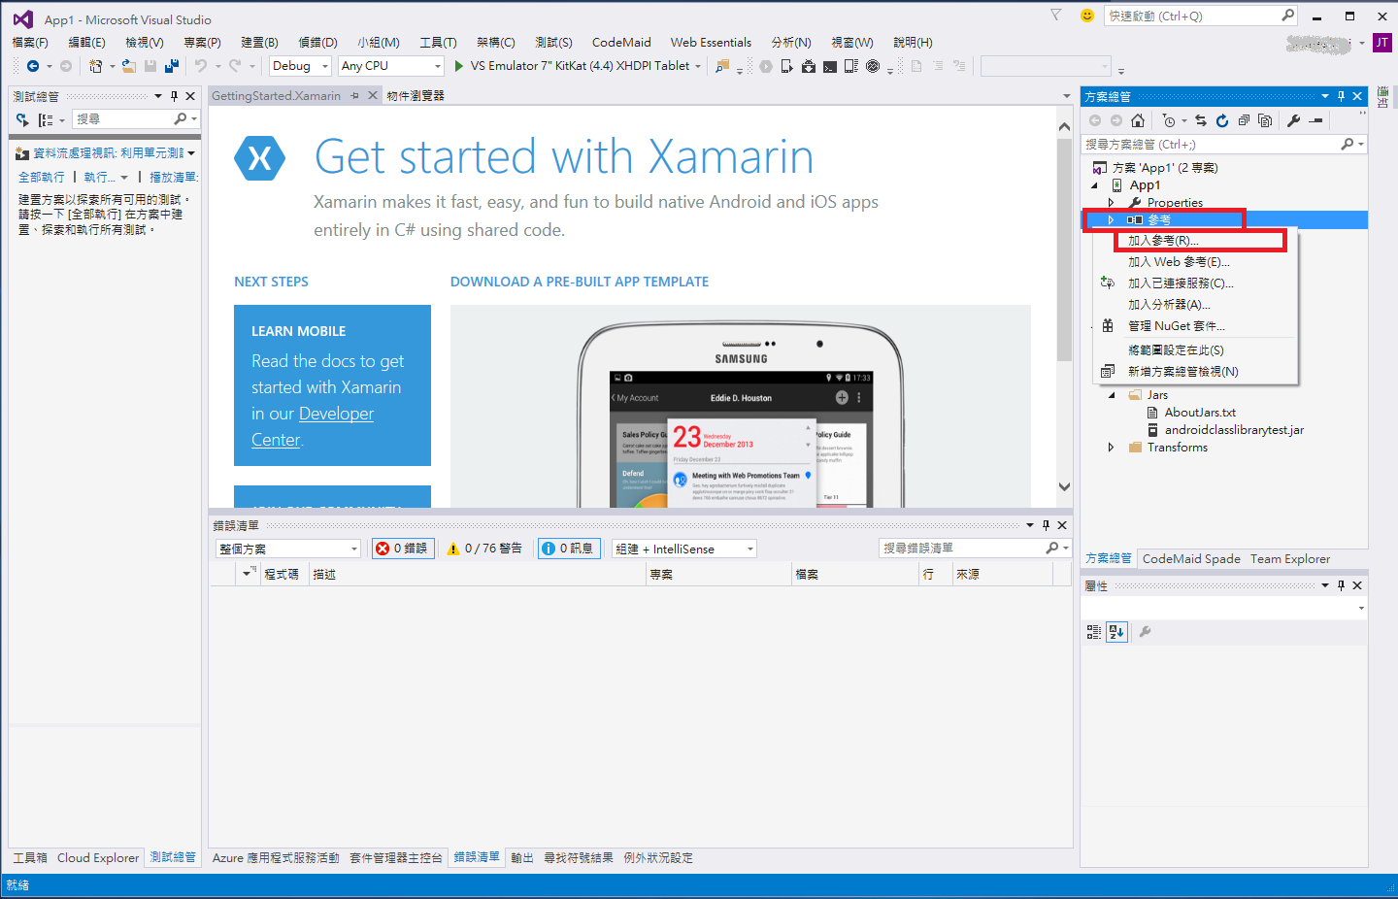Switch to the 輸出 tab at the bottom
This screenshot has width=1398, height=899.
pyautogui.click(x=522, y=858)
